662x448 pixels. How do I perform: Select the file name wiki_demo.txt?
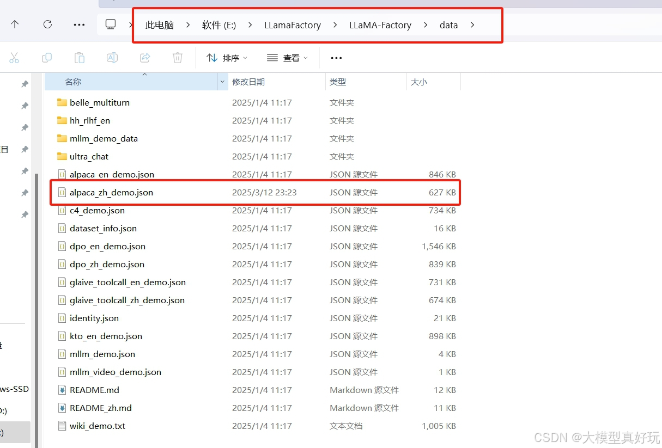pyautogui.click(x=98, y=426)
